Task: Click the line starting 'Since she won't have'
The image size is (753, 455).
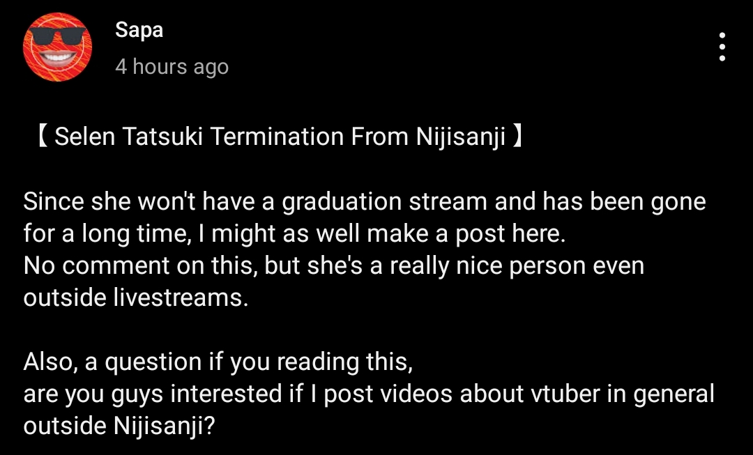Action: tap(365, 201)
